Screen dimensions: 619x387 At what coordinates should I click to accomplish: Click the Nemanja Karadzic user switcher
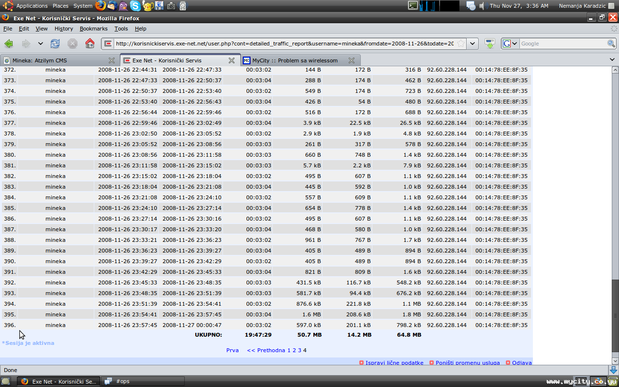(582, 6)
